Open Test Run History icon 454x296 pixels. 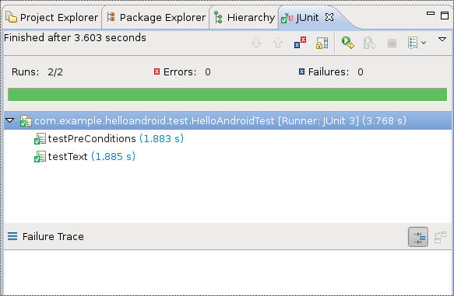pyautogui.click(x=413, y=43)
